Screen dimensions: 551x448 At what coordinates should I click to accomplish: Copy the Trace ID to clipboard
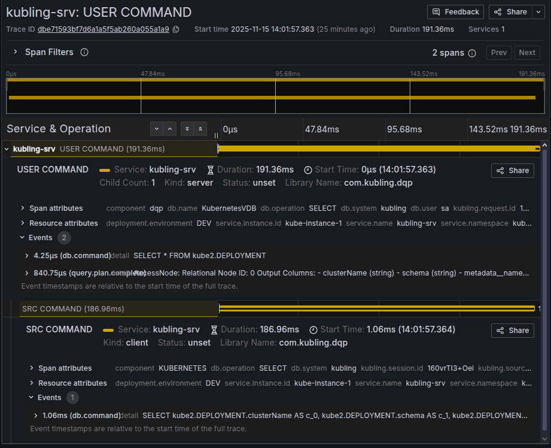click(176, 29)
